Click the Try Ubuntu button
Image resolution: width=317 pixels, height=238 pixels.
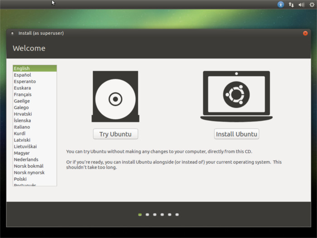click(x=115, y=134)
